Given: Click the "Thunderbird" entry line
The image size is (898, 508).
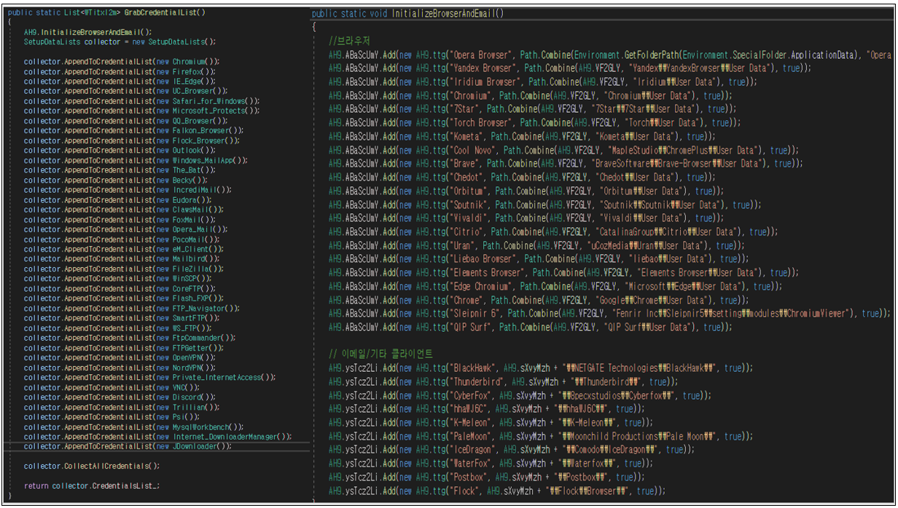Looking at the screenshot, I should [503, 381].
